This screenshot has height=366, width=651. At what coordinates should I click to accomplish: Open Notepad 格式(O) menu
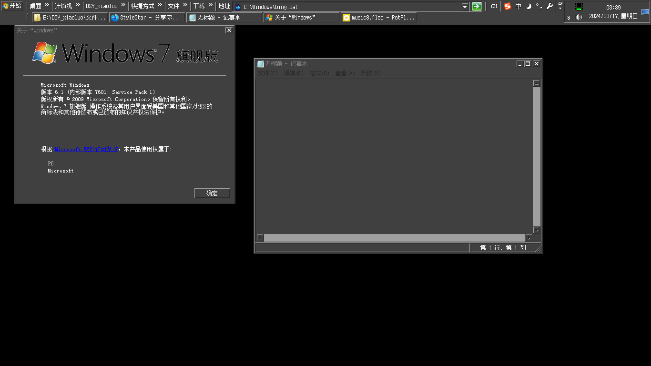(x=319, y=73)
